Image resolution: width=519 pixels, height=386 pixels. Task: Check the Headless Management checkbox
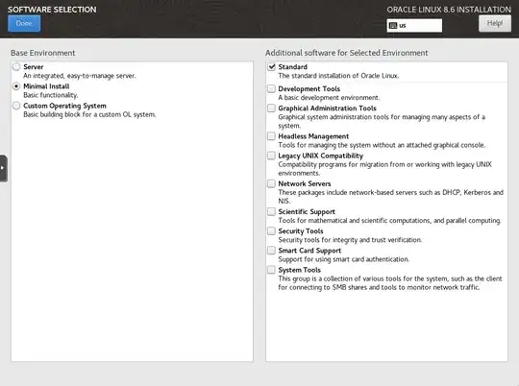pos(271,136)
